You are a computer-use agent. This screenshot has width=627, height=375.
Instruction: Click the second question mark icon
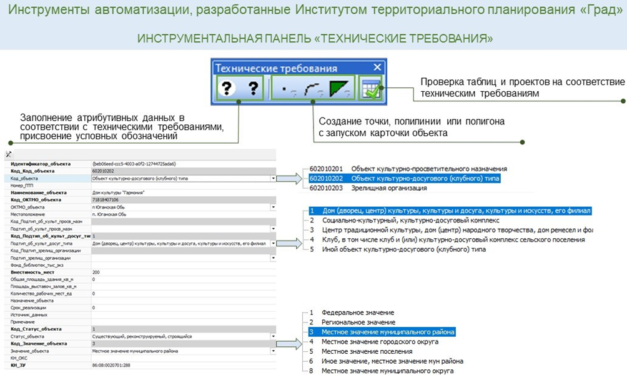[253, 89]
